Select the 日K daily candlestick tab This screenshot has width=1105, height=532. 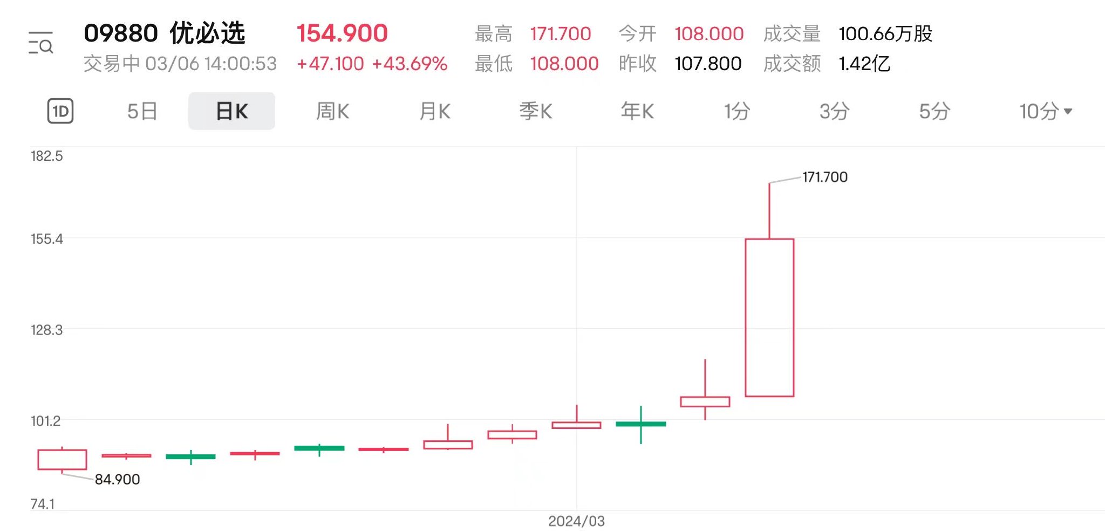pos(231,111)
